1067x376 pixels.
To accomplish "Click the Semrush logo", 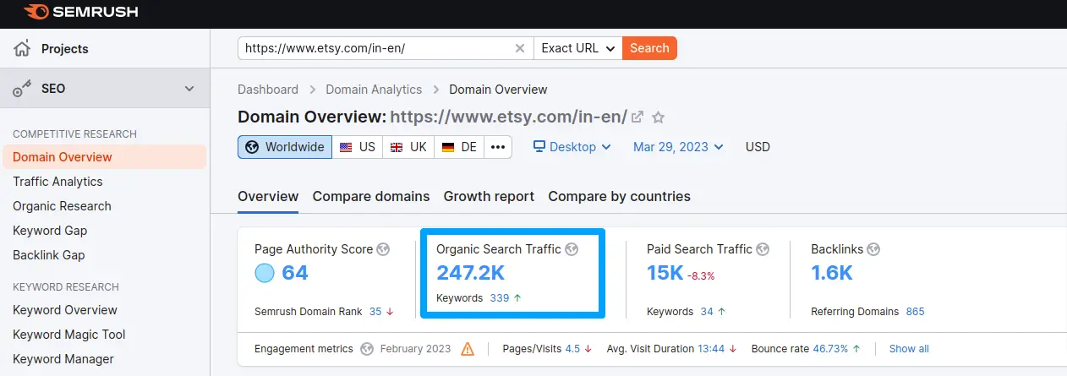I will (80, 12).
